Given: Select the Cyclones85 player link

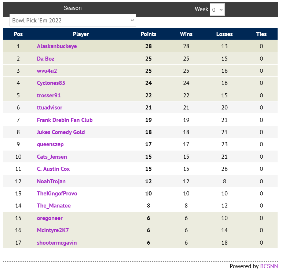Looking at the screenshot, I should [51, 83].
